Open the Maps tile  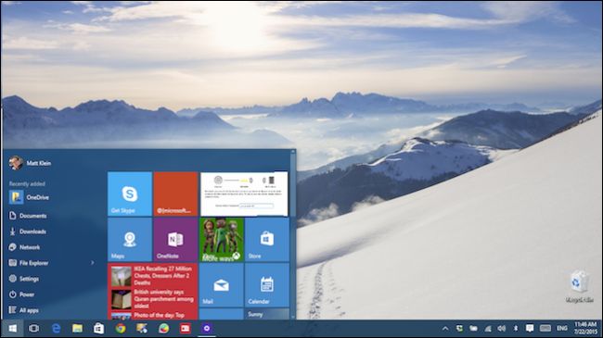[130, 240]
